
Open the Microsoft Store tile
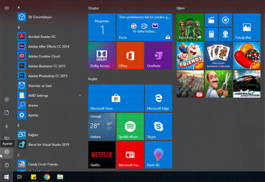point(116,98)
